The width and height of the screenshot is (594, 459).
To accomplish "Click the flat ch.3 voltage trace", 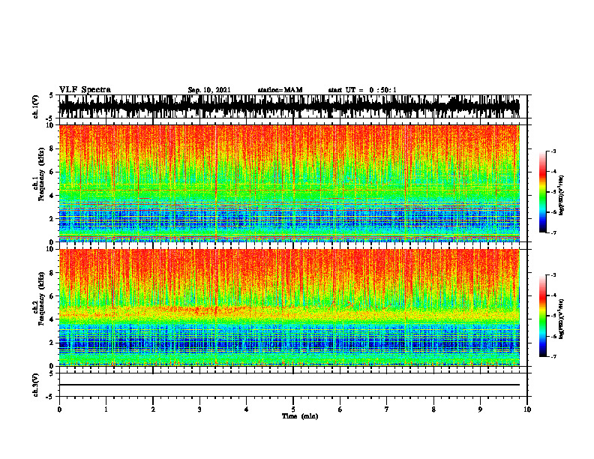I will [289, 385].
